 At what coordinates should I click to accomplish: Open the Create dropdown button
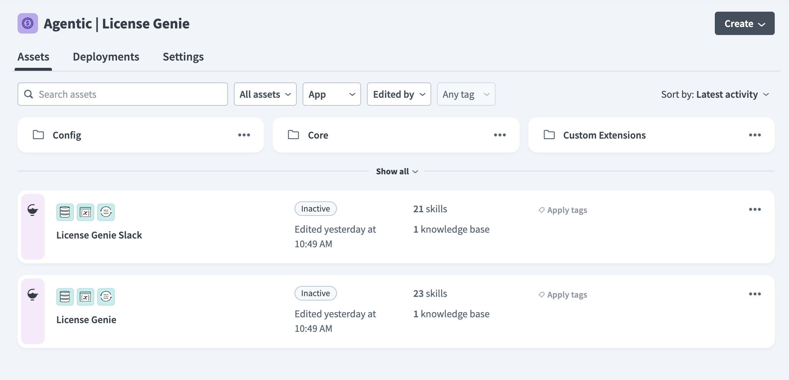745,23
